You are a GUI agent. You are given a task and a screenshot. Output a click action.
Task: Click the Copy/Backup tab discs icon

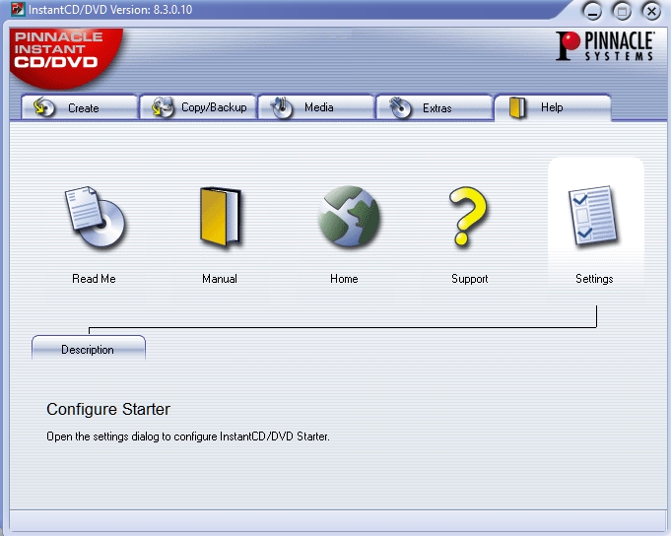coord(163,107)
